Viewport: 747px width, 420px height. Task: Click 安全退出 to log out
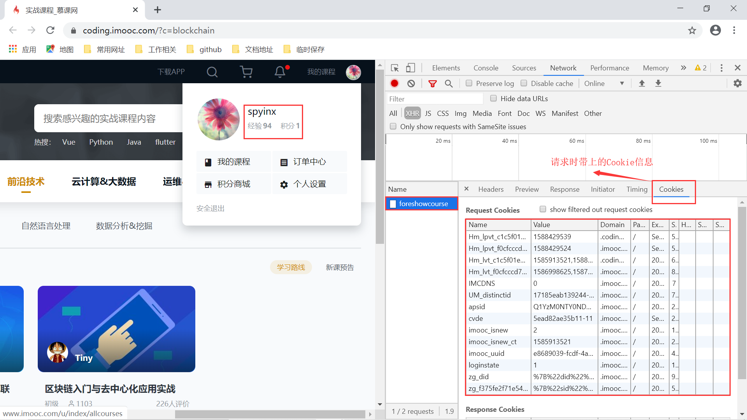[x=210, y=208]
